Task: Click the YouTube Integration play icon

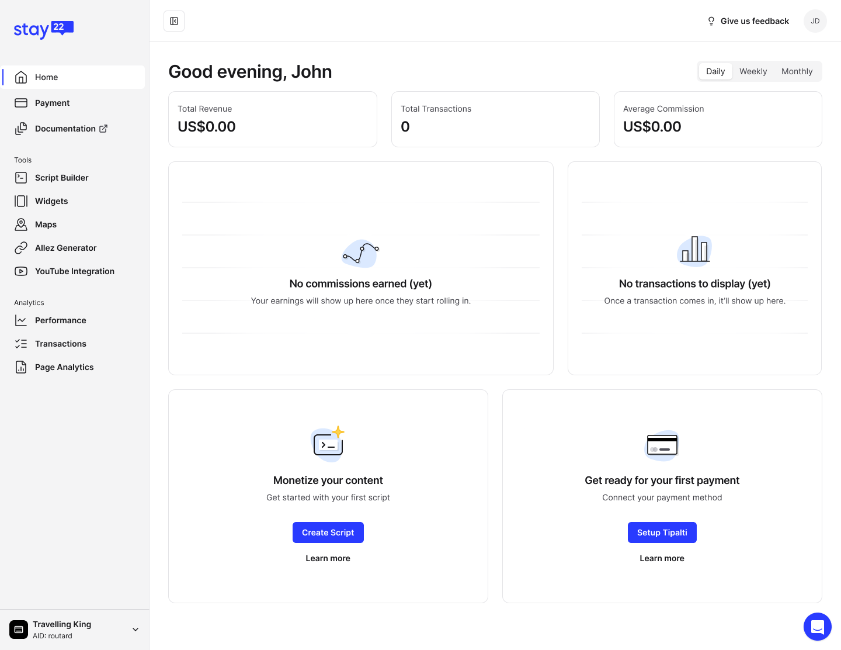Action: pos(21,271)
